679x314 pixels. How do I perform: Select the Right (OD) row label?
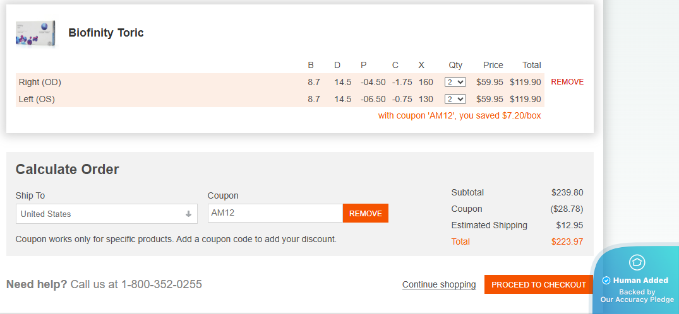40,82
